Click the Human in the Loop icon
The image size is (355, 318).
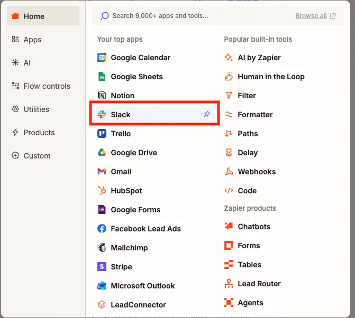(229, 77)
